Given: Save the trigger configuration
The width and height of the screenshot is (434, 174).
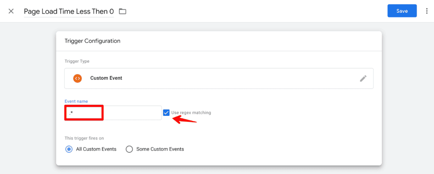Looking at the screenshot, I should [x=402, y=11].
